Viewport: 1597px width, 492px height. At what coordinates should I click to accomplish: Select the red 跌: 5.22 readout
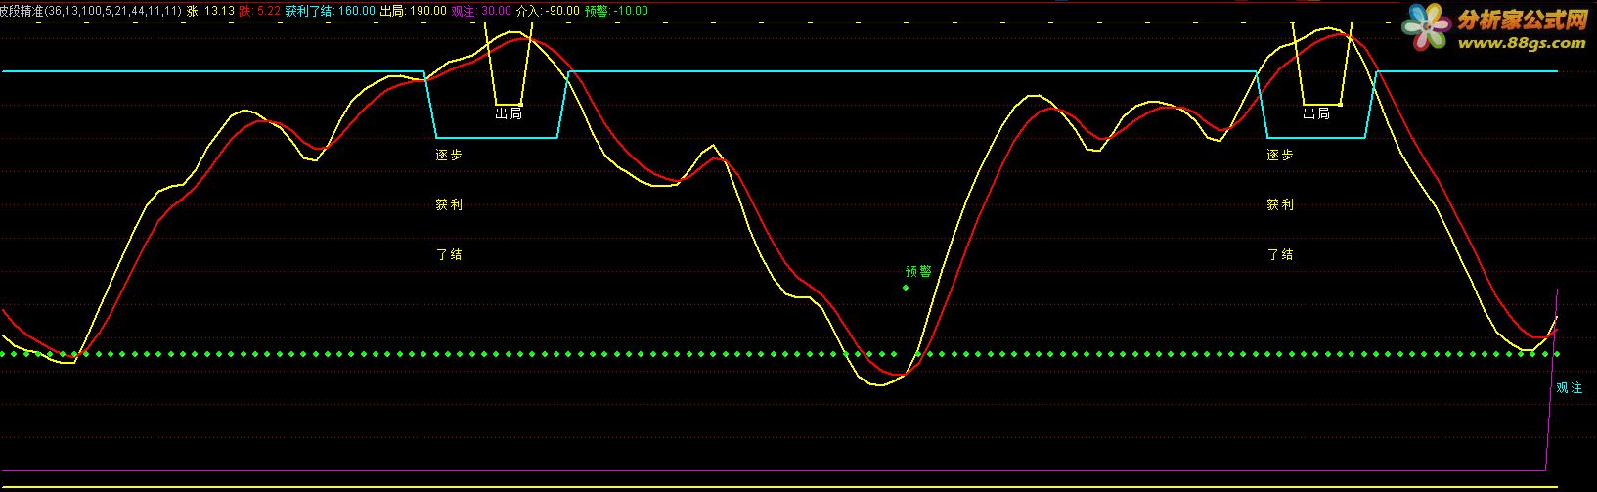point(260,10)
